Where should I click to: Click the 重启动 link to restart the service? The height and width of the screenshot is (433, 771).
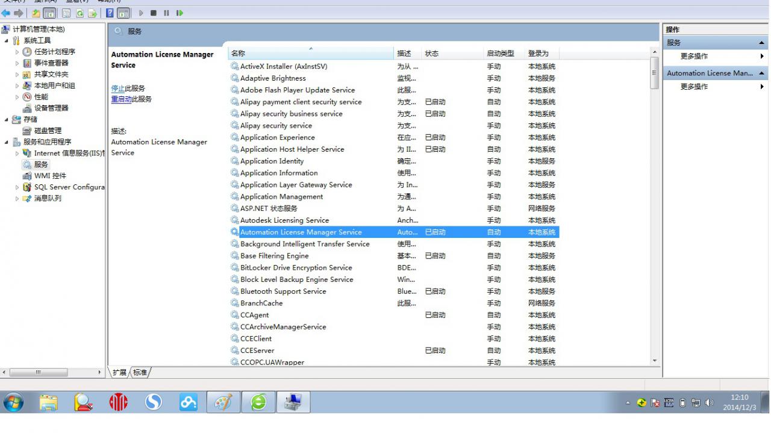point(121,99)
